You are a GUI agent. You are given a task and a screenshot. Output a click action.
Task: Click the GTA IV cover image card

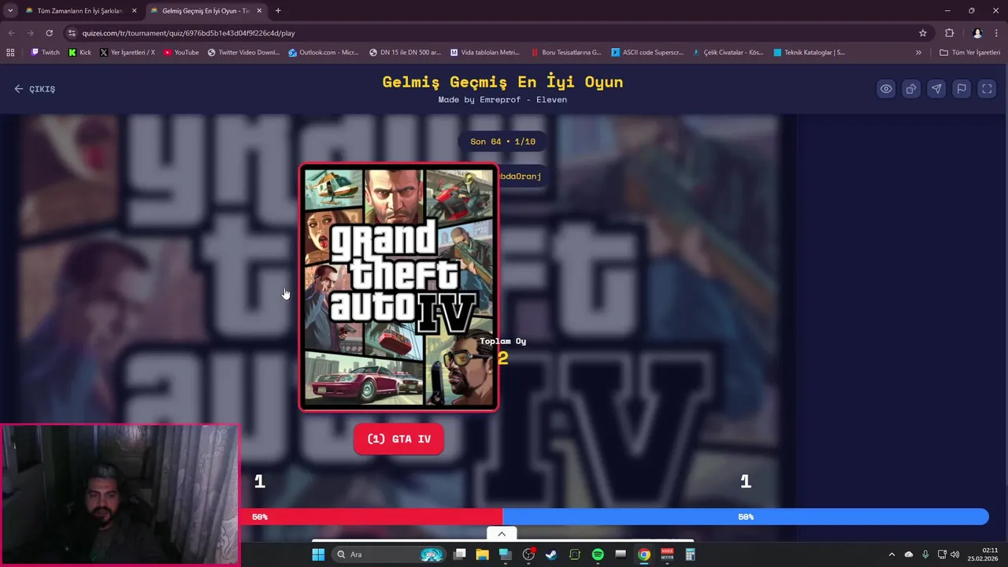click(398, 287)
